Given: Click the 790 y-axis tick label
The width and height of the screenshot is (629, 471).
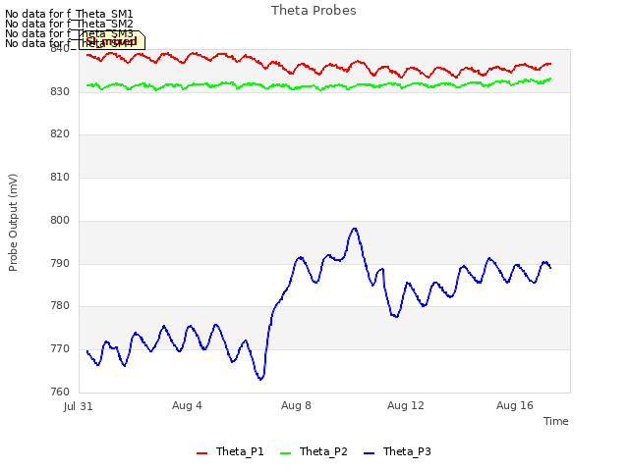Looking at the screenshot, I should click(60, 264).
